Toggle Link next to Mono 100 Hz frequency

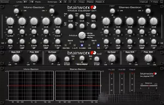tap(5, 43)
